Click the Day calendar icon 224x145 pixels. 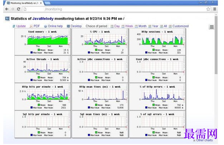pos(112,26)
